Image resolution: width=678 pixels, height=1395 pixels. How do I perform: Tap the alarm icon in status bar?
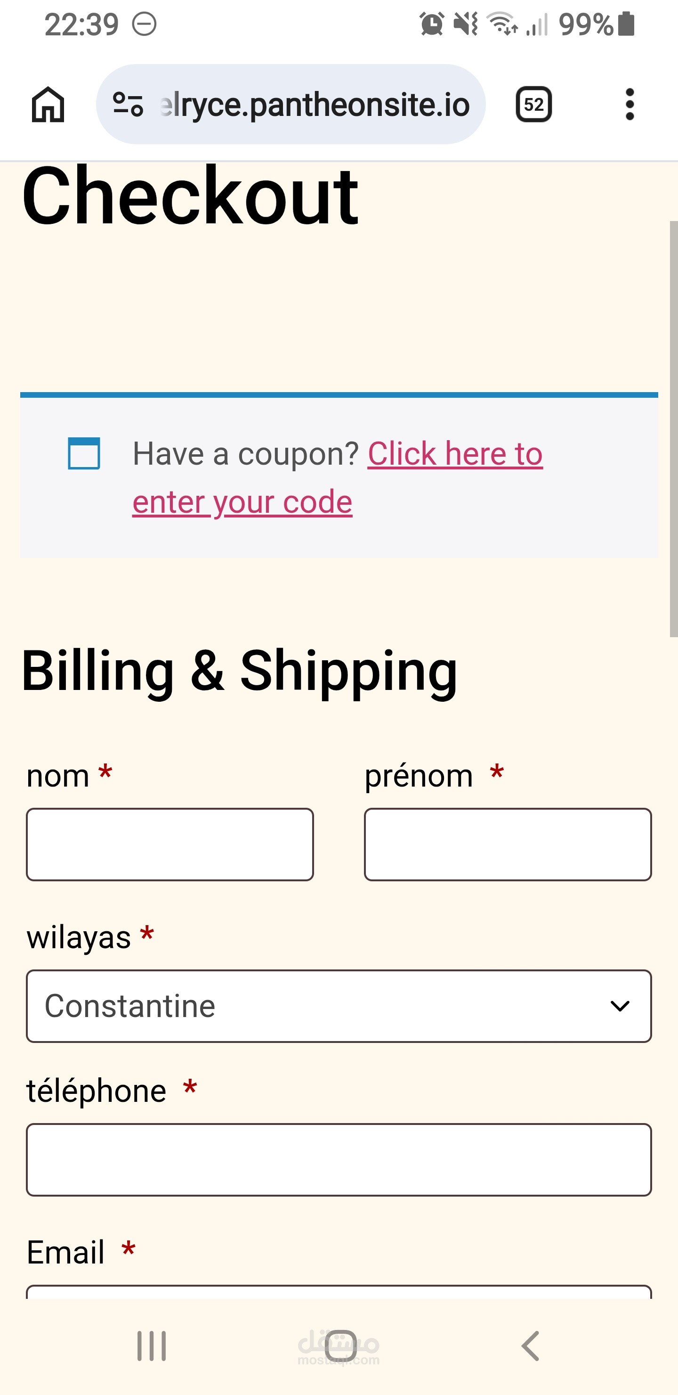[x=431, y=25]
